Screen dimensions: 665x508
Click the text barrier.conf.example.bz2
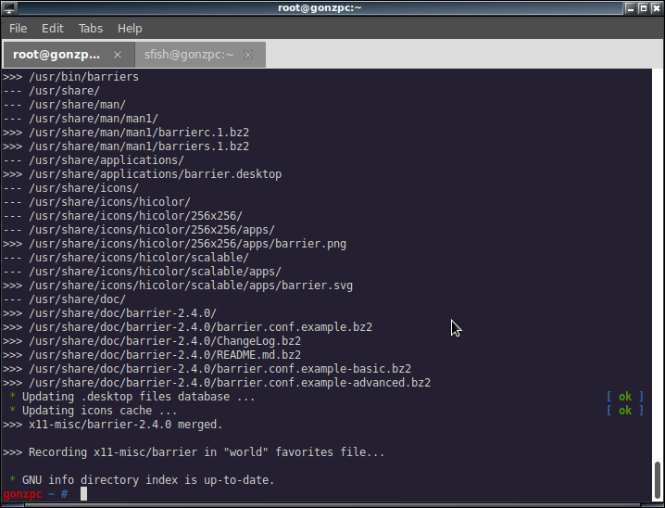(x=295, y=327)
